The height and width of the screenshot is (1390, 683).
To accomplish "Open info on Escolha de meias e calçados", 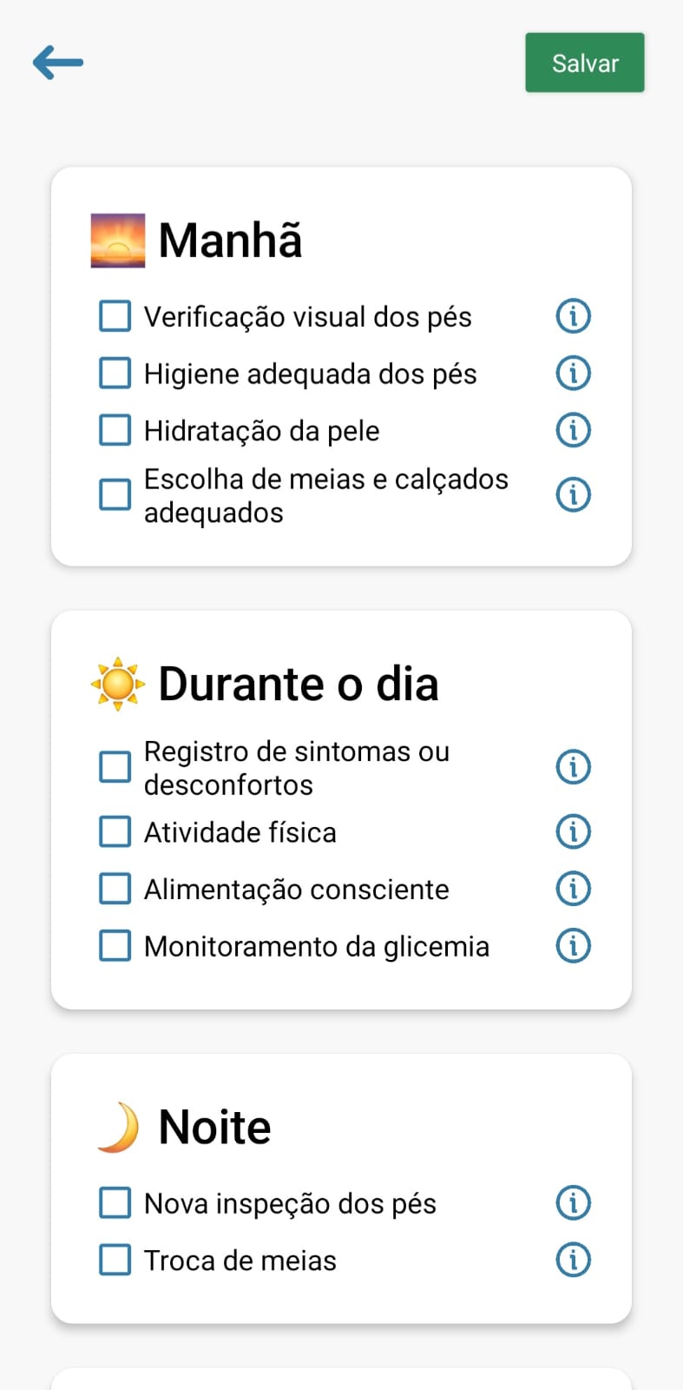I will [573, 495].
